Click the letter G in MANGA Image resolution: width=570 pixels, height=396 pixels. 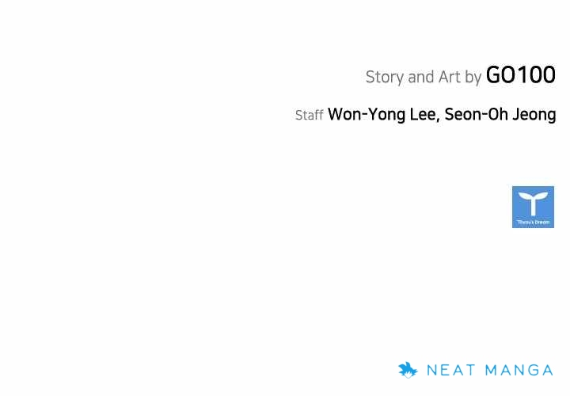pyautogui.click(x=532, y=370)
